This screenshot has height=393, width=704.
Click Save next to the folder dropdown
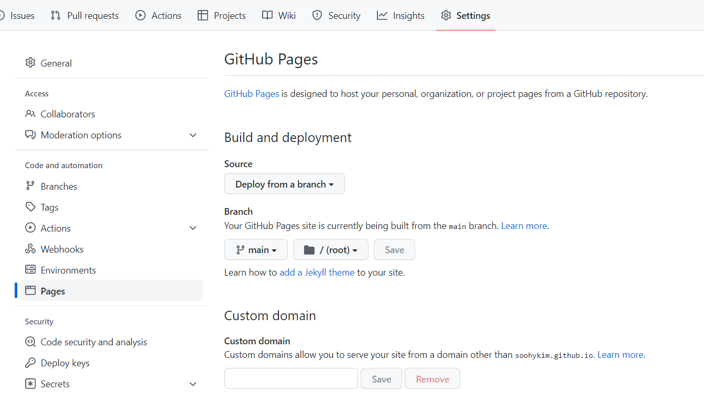(394, 250)
